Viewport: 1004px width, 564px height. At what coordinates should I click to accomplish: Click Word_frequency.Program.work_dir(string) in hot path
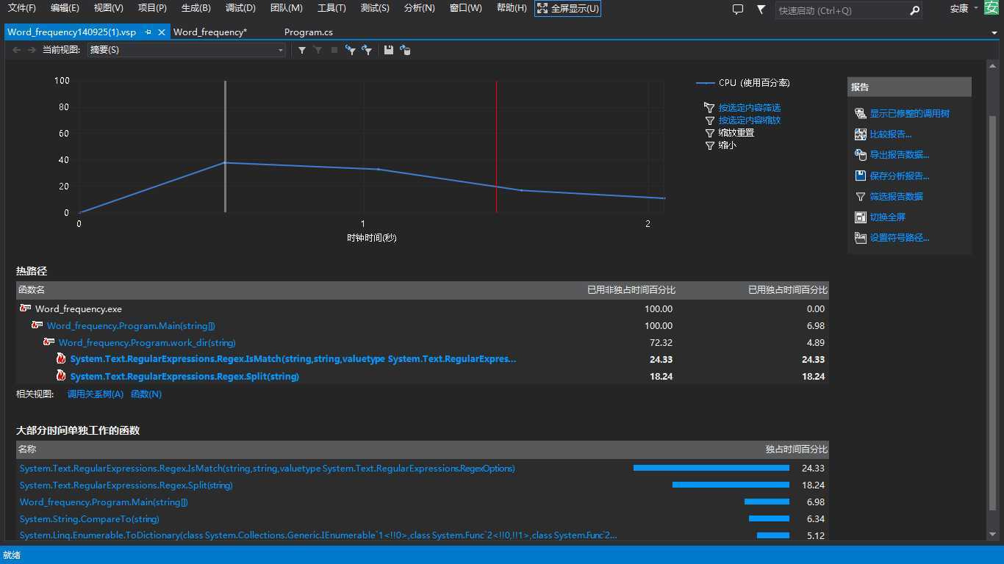click(147, 343)
